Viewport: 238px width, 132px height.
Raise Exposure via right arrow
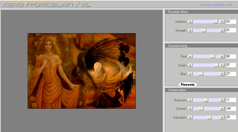click(222, 100)
